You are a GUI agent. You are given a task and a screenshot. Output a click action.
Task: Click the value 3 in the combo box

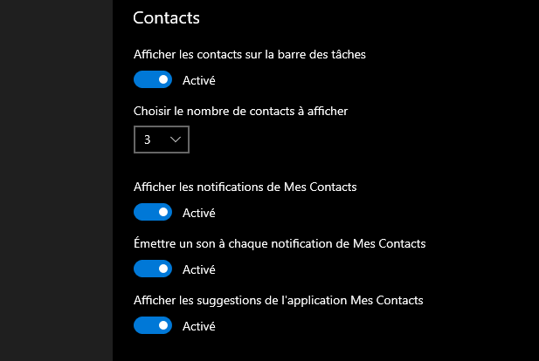(x=148, y=140)
